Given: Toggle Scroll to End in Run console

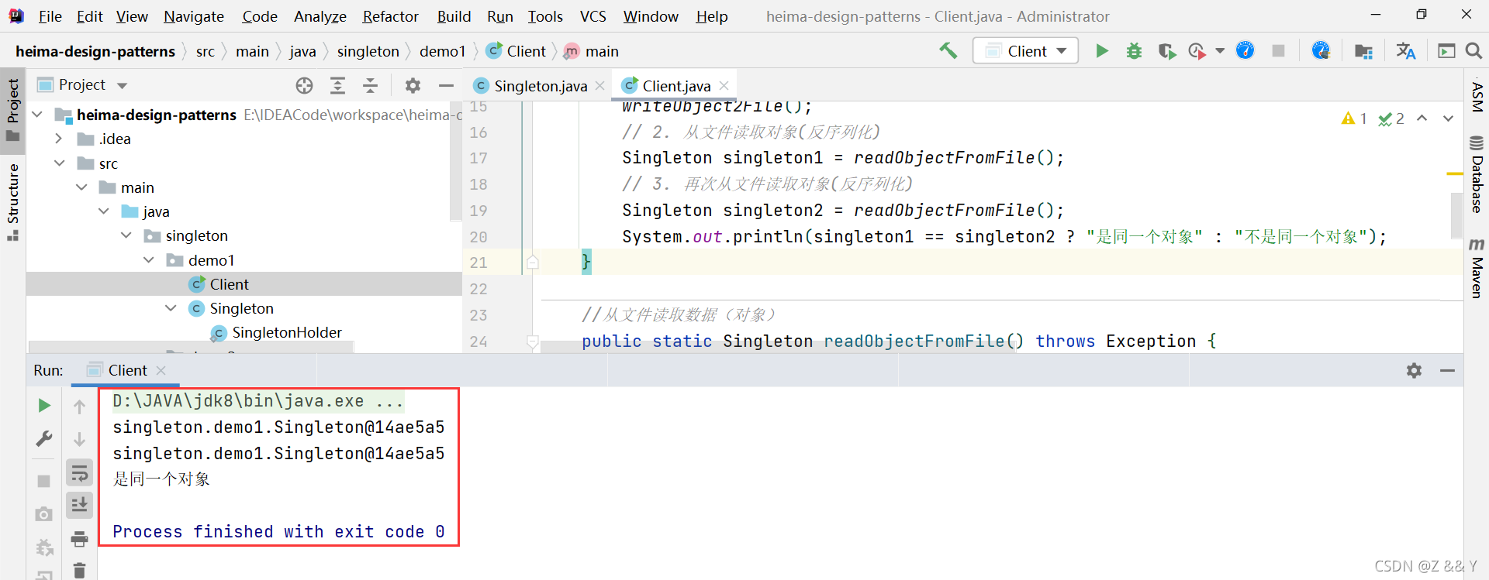Looking at the screenshot, I should (79, 505).
